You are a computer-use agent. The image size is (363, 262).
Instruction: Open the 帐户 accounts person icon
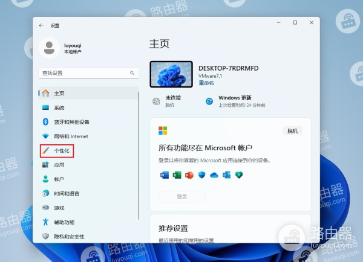(x=45, y=179)
